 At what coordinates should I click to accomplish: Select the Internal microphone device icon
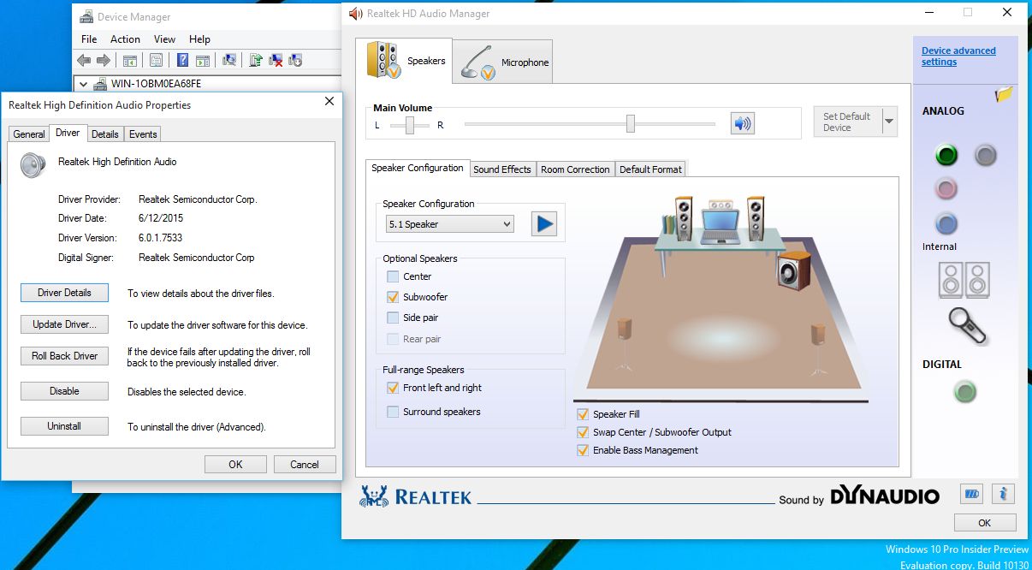[x=968, y=326]
